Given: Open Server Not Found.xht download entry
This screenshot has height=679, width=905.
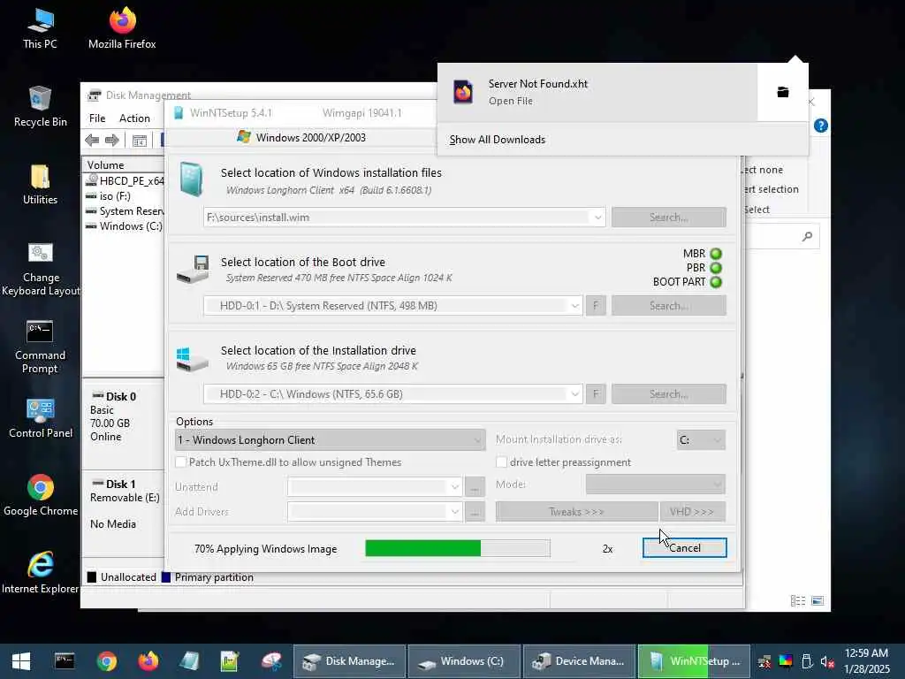Looking at the screenshot, I should [x=597, y=92].
